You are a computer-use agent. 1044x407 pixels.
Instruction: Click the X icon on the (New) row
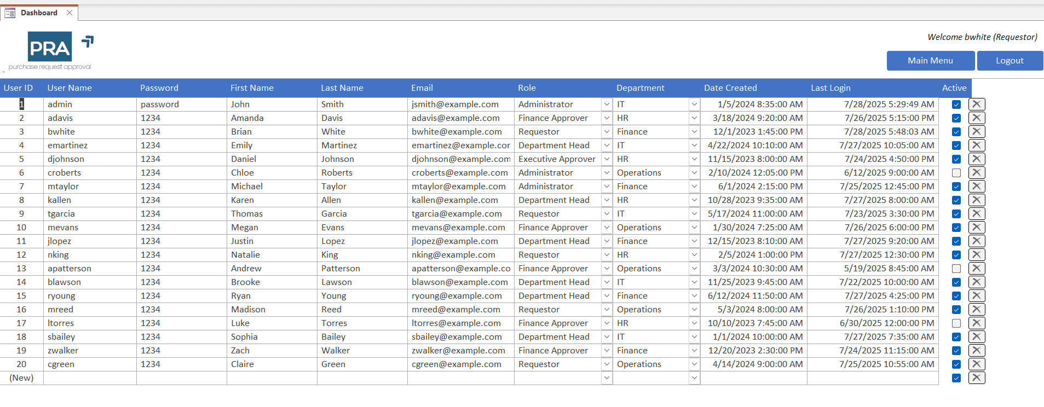point(977,377)
